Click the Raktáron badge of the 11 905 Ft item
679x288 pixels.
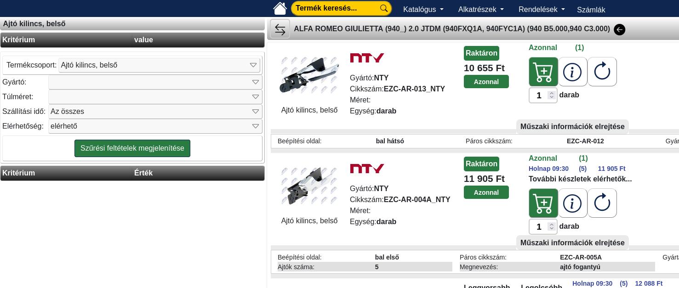481,164
